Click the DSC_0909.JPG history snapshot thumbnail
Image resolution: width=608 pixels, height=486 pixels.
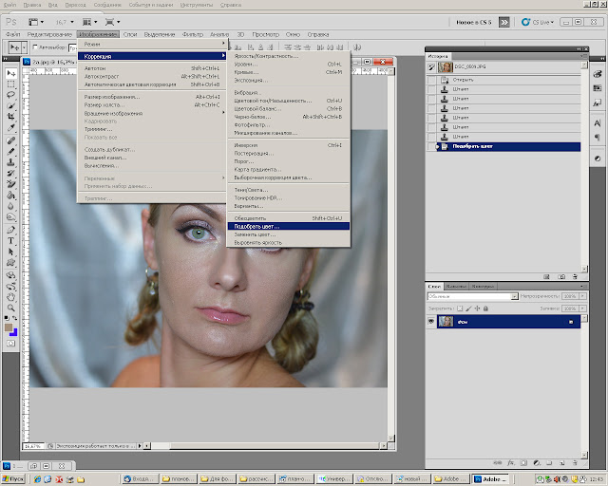coord(446,67)
